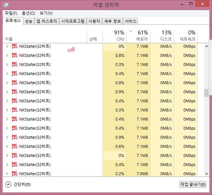This screenshot has height=195, width=212.
Task: Click the NKStarter icon in topmost list row
Action: click(14, 46)
